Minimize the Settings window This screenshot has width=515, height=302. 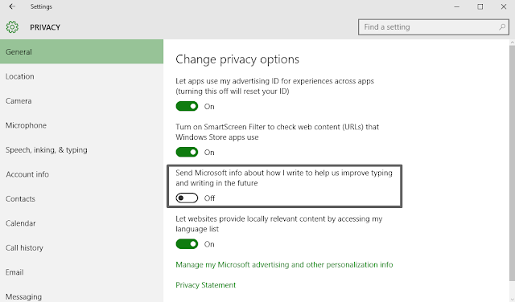[x=456, y=6]
